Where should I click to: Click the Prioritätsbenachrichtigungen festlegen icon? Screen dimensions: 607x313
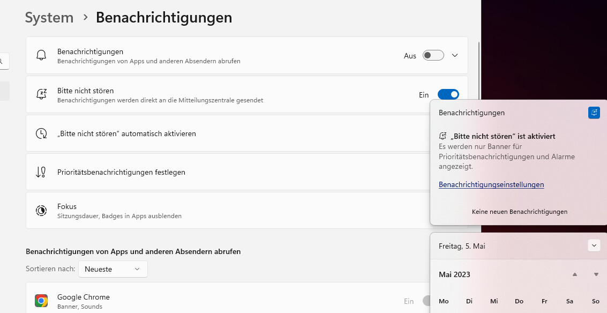[41, 172]
